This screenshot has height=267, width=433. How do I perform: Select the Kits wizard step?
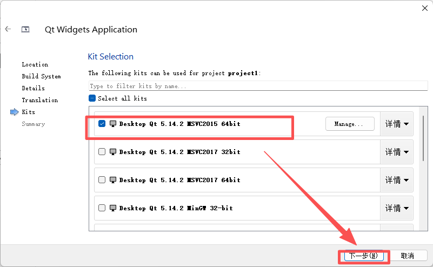[x=29, y=112]
